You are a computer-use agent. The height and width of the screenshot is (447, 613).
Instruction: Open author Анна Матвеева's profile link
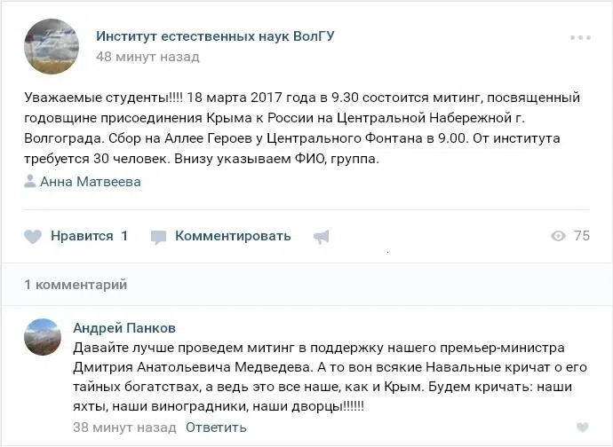(x=91, y=182)
